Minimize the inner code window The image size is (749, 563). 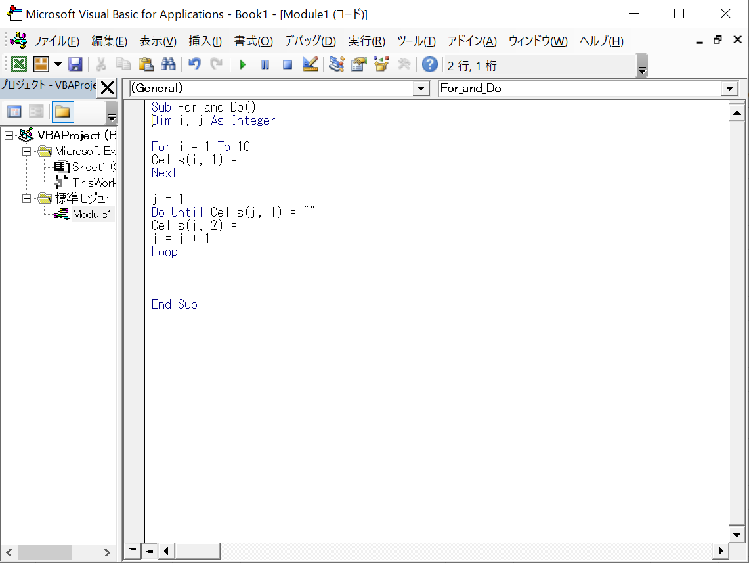coord(700,41)
